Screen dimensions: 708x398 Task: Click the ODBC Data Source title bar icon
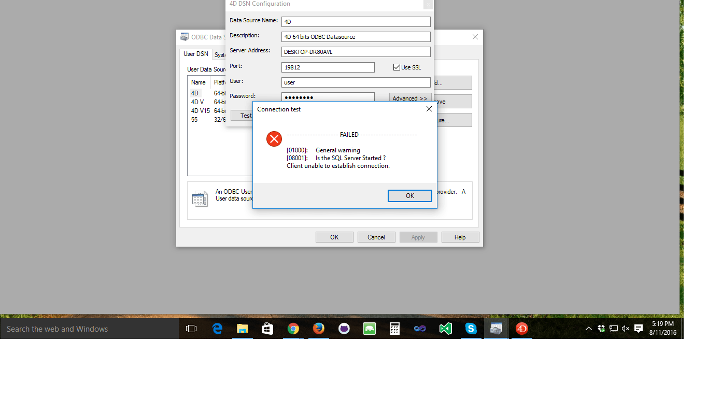[x=185, y=37]
